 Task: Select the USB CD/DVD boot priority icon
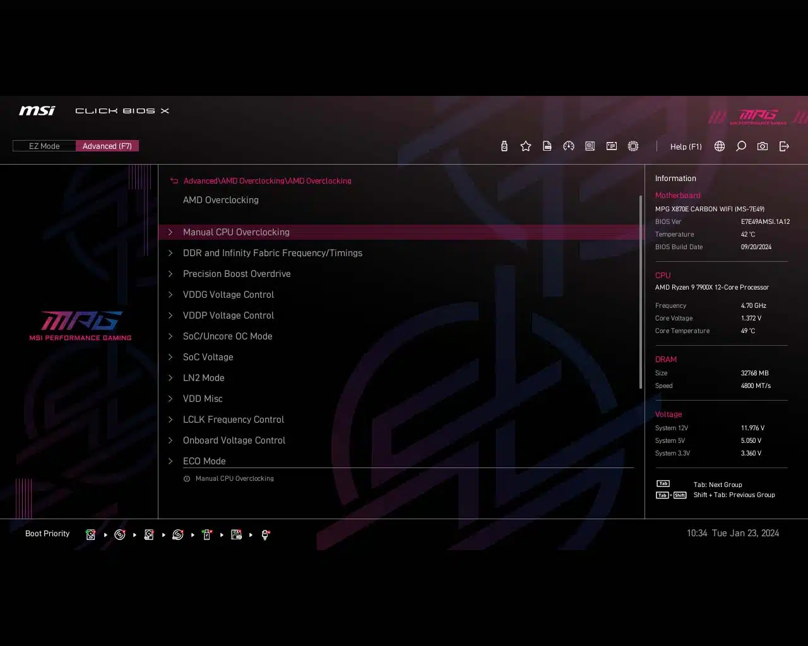tap(178, 534)
